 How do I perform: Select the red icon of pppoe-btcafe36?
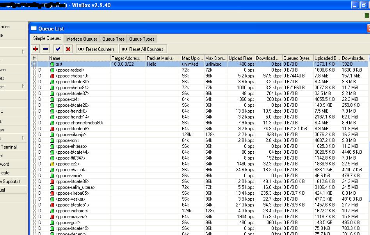click(x=52, y=181)
